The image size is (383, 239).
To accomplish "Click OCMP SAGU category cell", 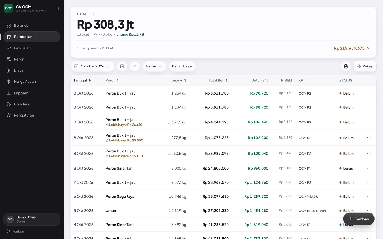I will 308,197.
